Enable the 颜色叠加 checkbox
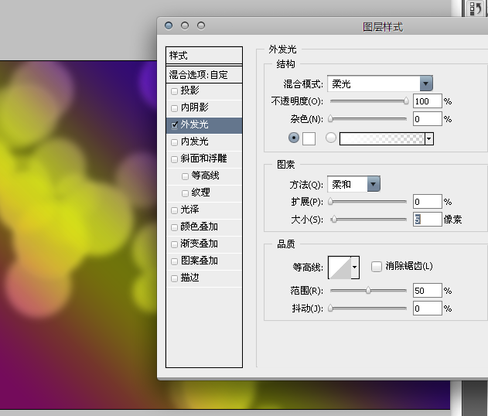This screenshot has width=488, height=416. click(x=174, y=227)
